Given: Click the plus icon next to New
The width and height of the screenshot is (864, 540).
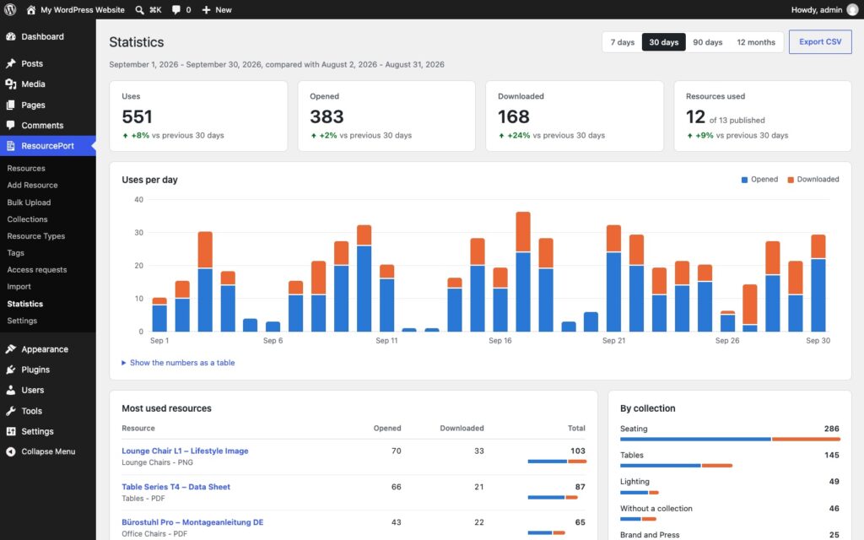Looking at the screenshot, I should click(x=206, y=10).
